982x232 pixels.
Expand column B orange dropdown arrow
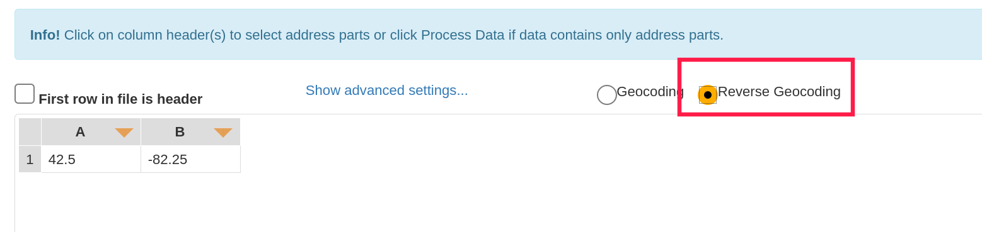[223, 133]
